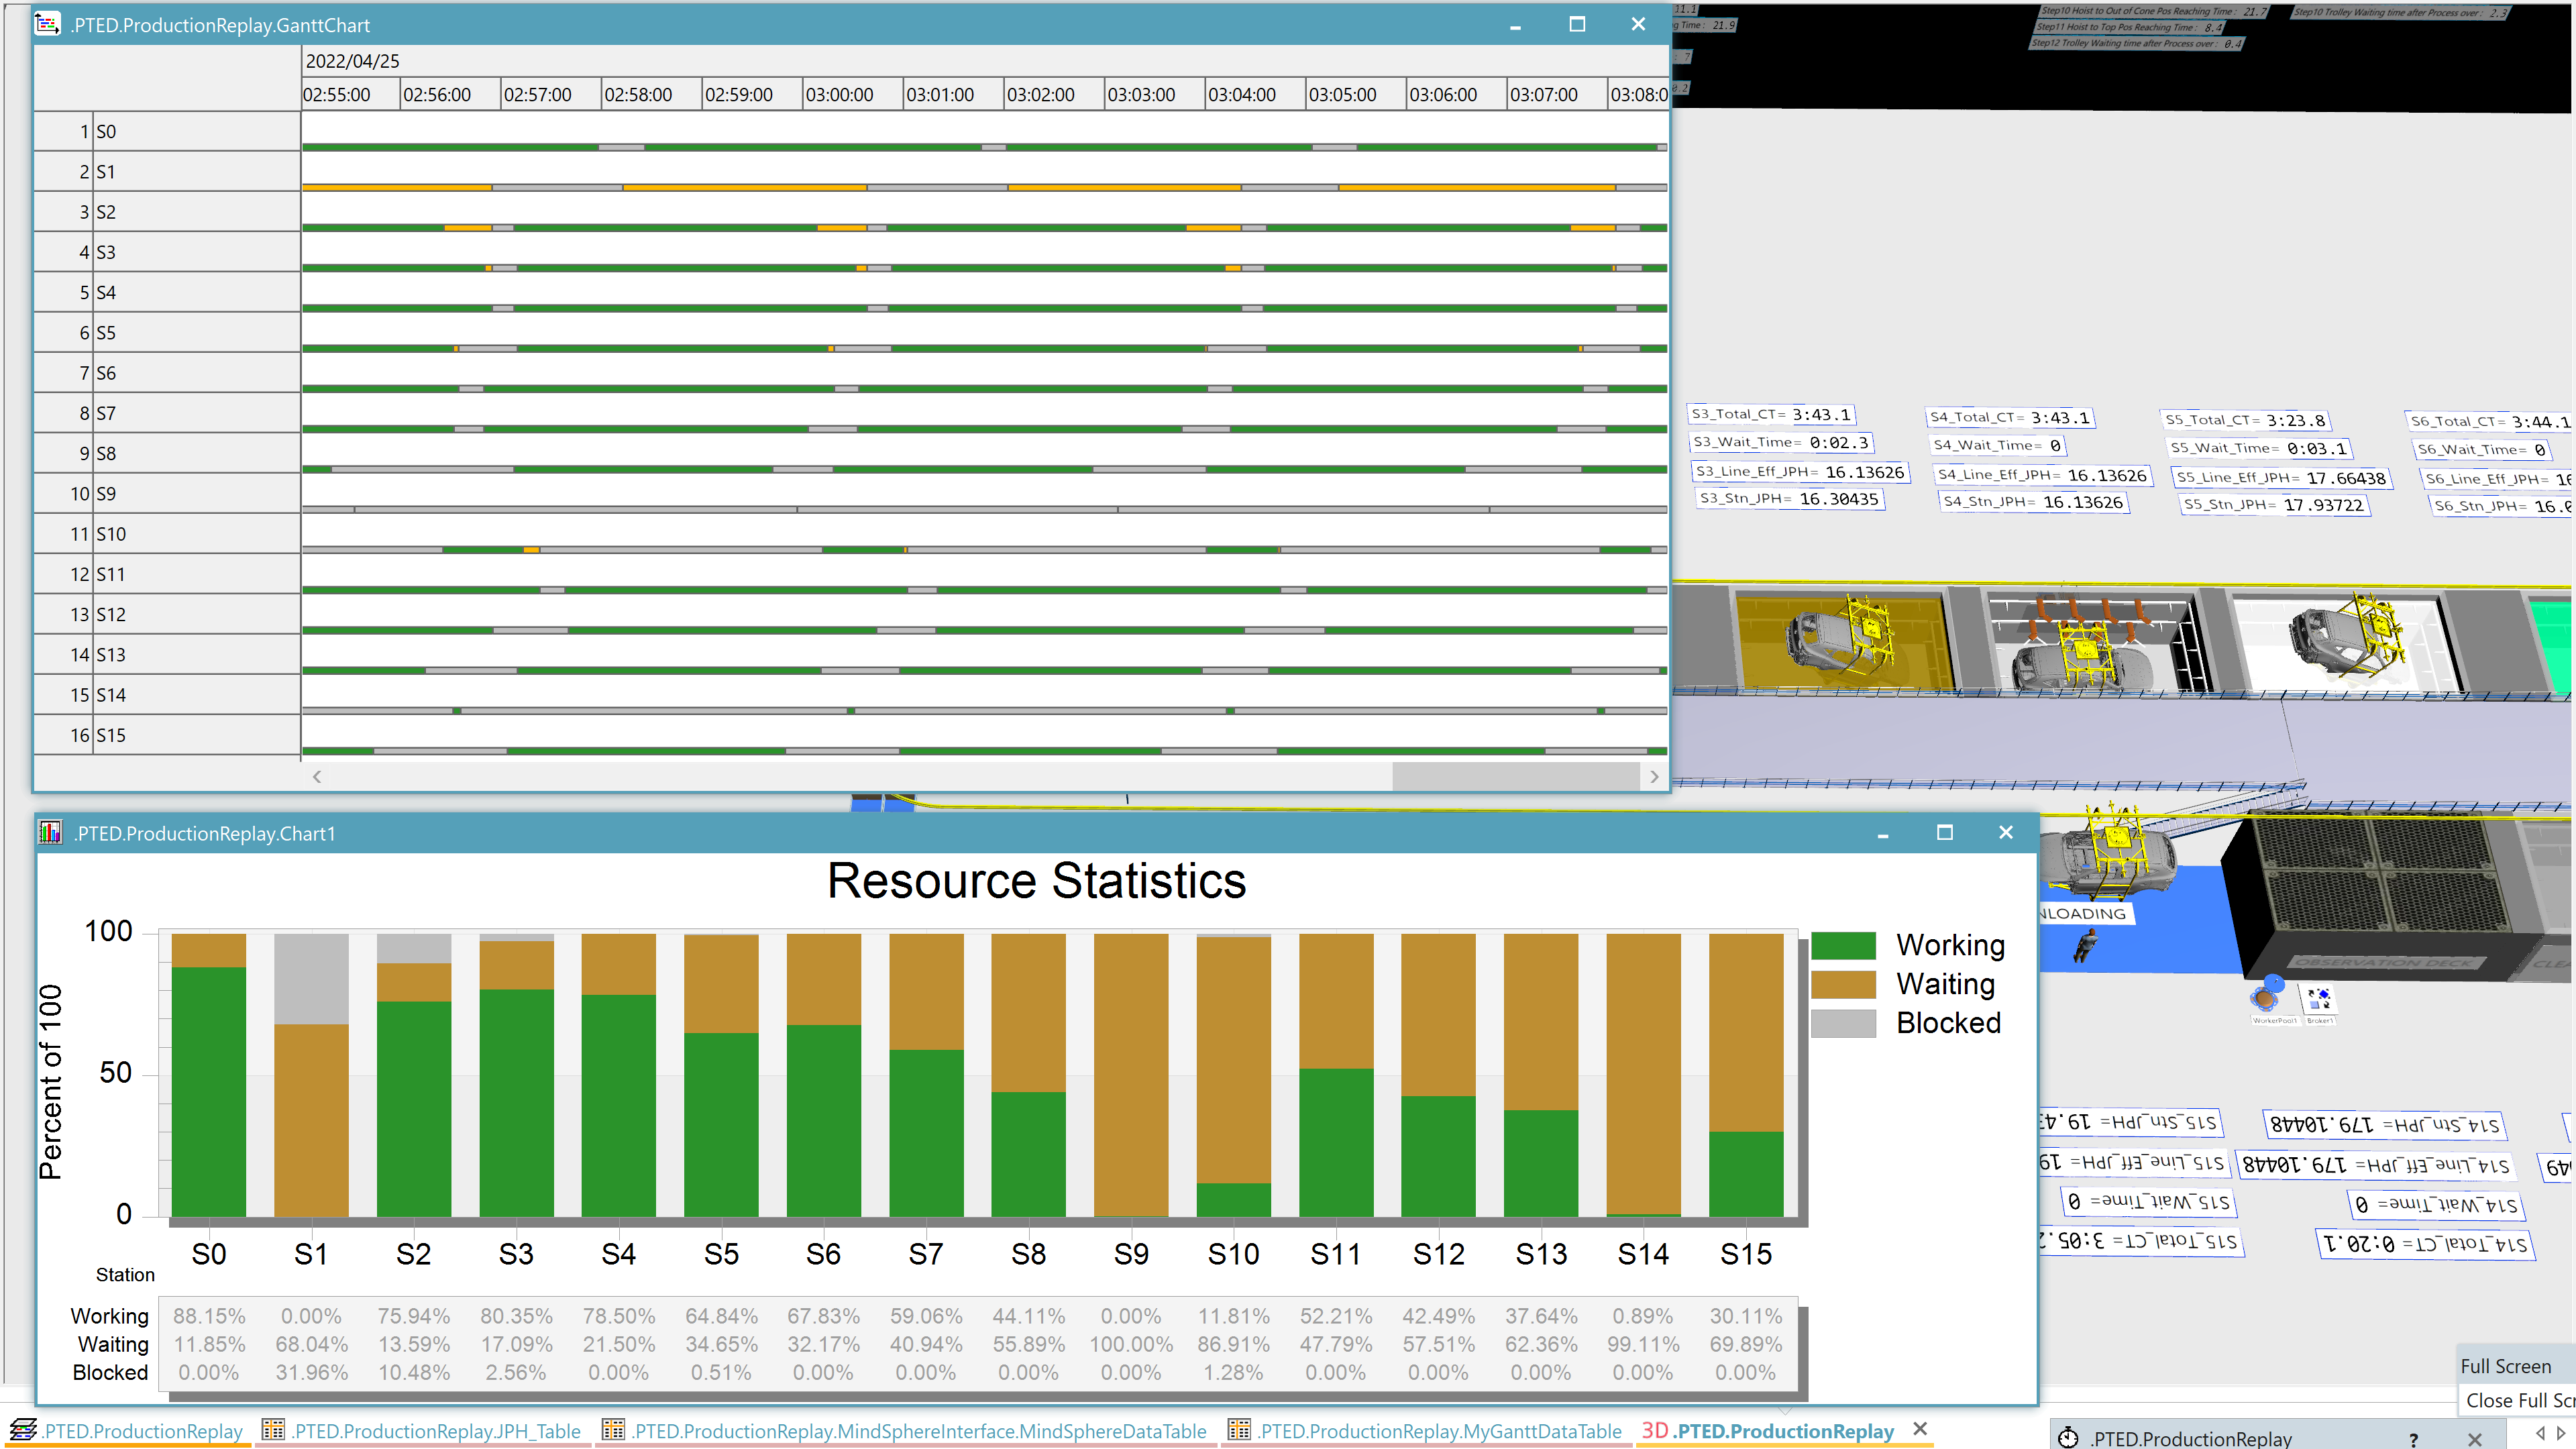Click the Broker1 object icon

[2319, 999]
